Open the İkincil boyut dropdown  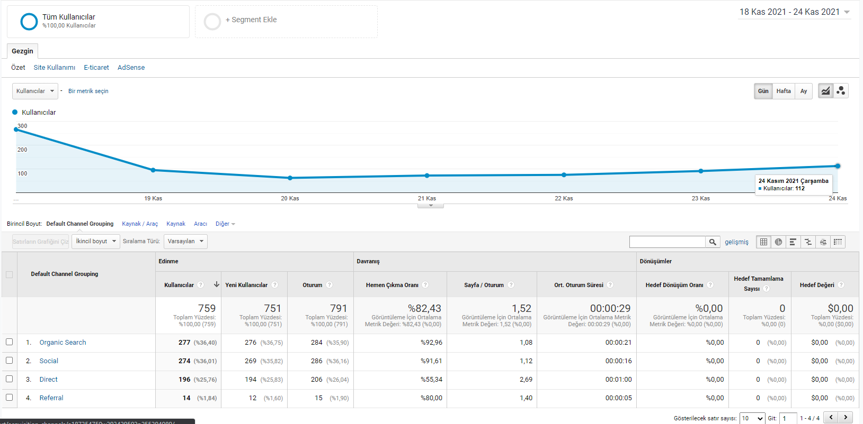pos(95,241)
